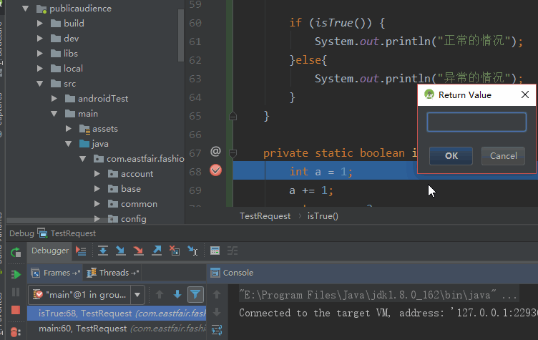This screenshot has height=340, width=538.
Task: Close the Return Value dialog
Action: pyautogui.click(x=525, y=94)
